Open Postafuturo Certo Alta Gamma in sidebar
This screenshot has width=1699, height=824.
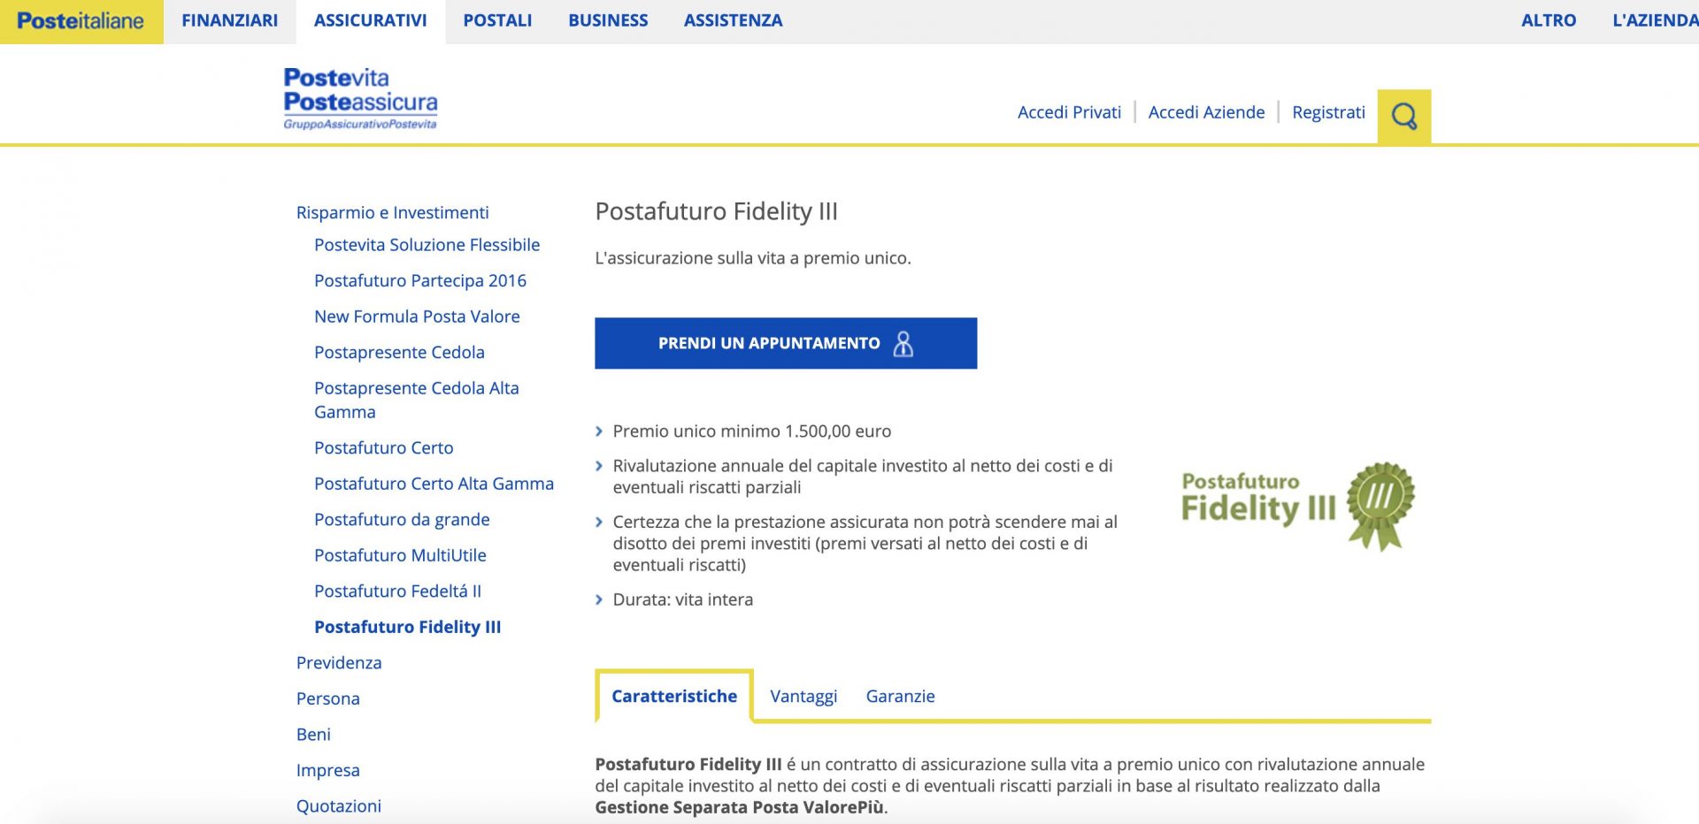point(434,484)
